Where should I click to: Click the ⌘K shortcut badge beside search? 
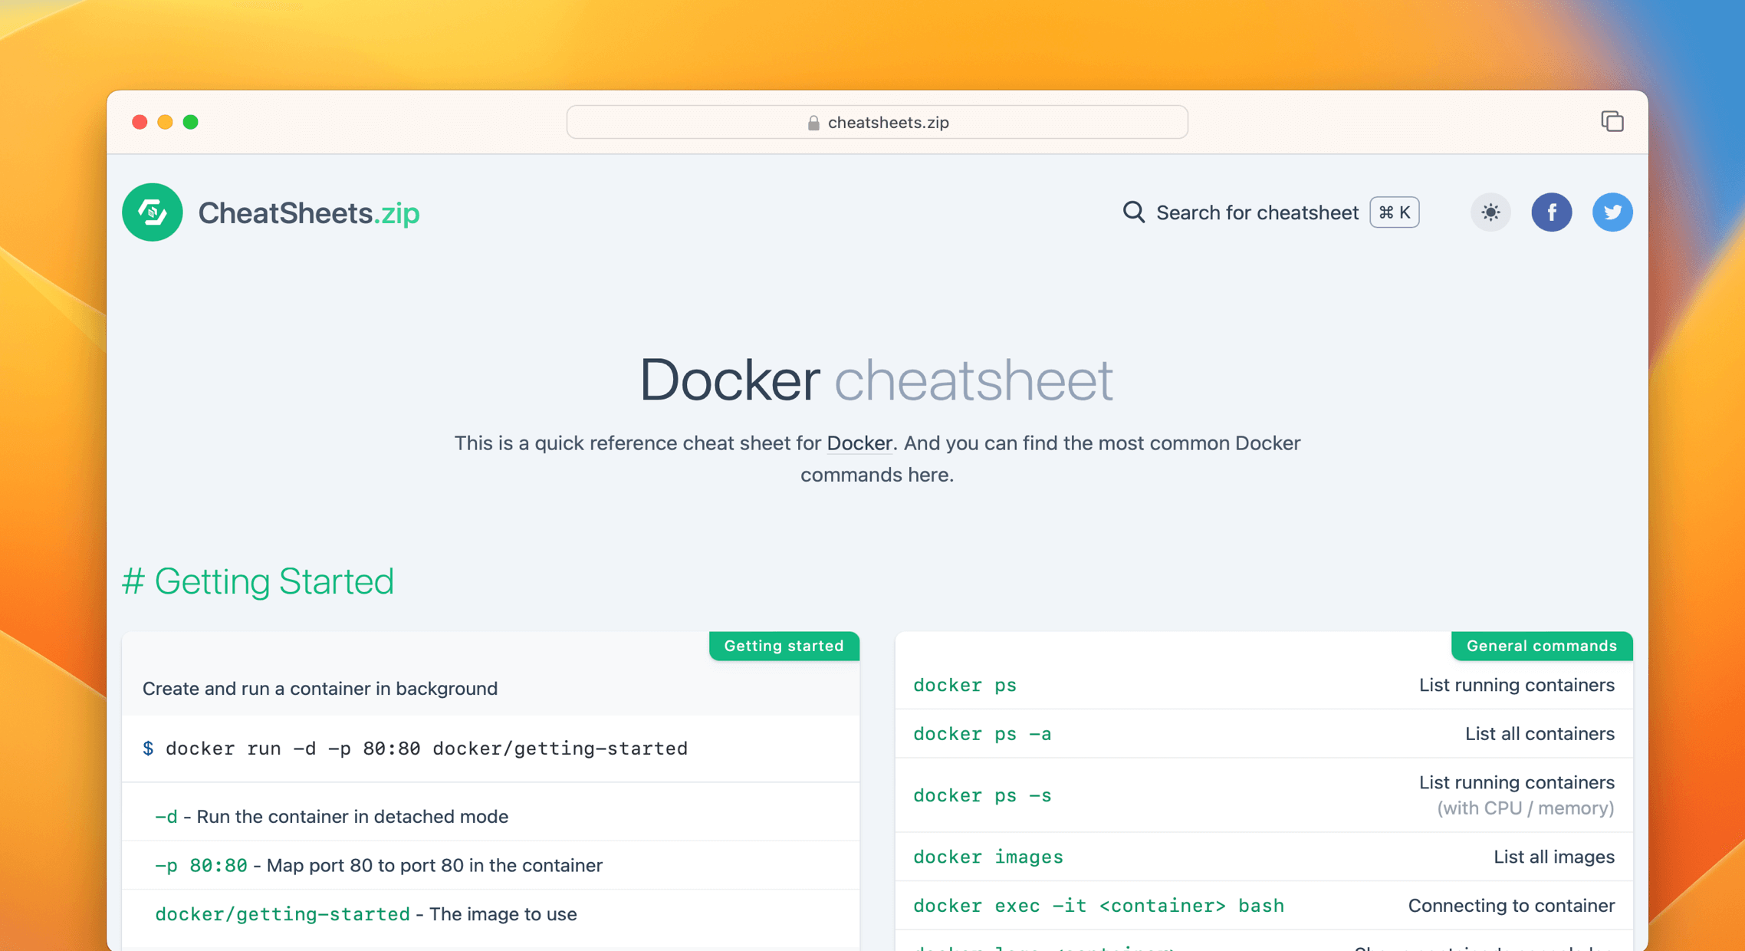click(x=1393, y=212)
